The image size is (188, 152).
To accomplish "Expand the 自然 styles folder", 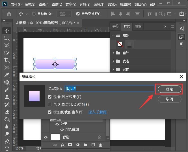I will [x=113, y=53].
